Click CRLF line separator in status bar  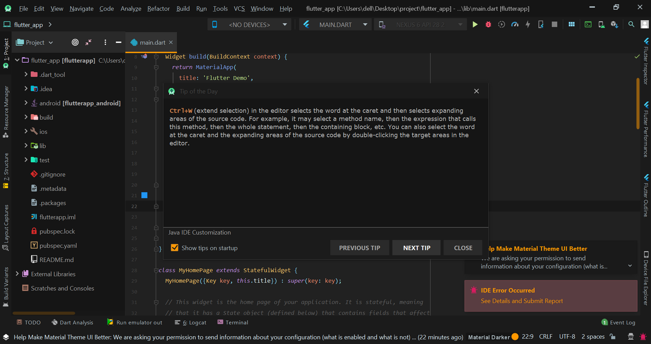545,337
